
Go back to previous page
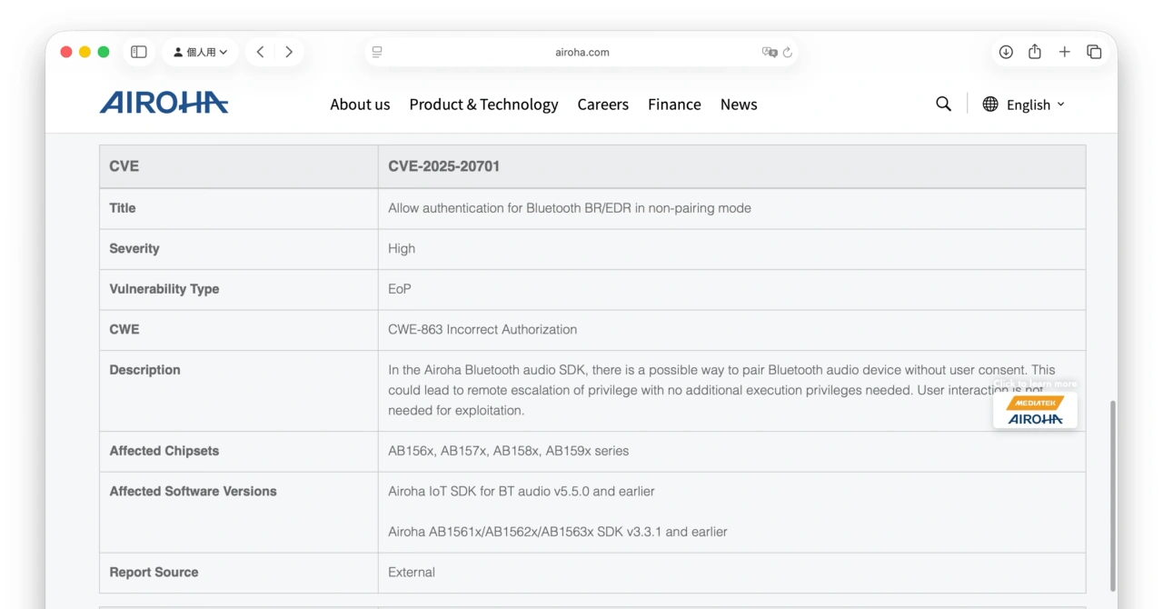coord(260,52)
